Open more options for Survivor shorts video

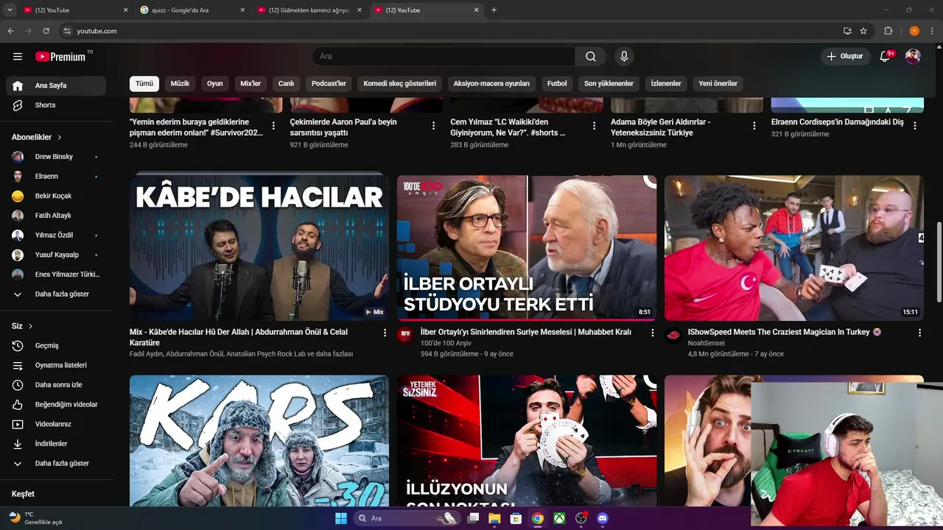(273, 126)
